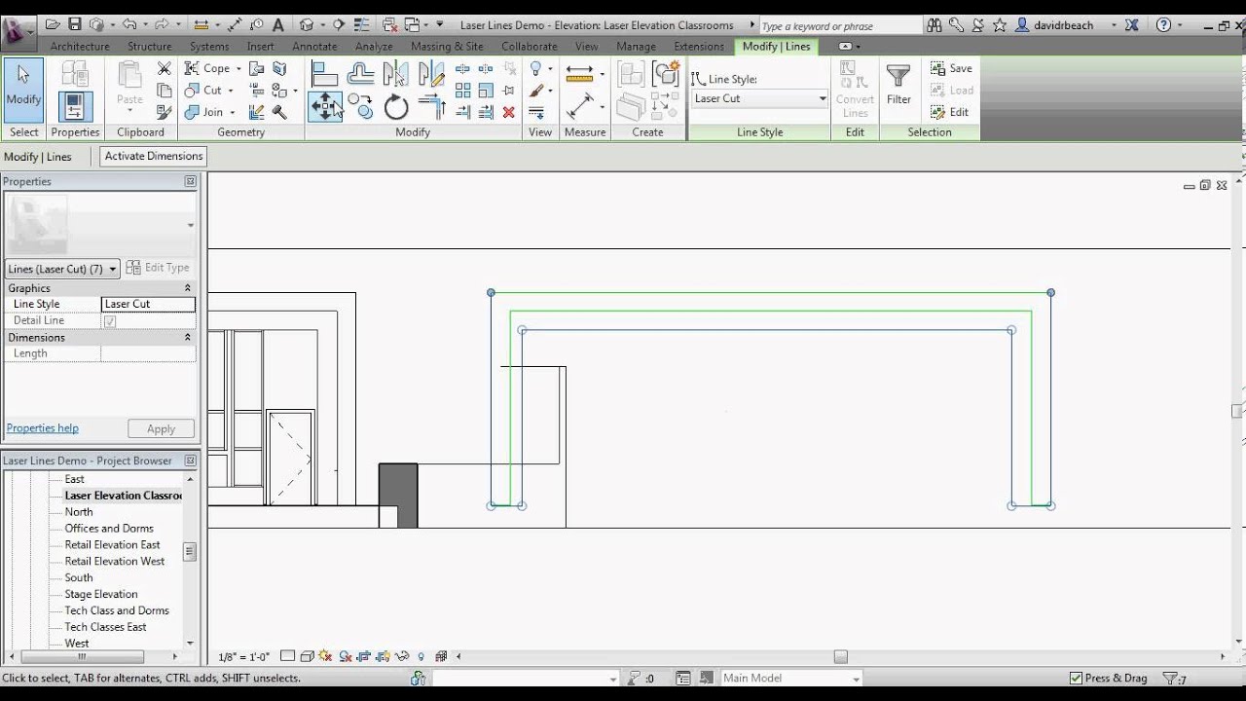Click the Text 'A' icon in quick access toolbar

(277, 24)
